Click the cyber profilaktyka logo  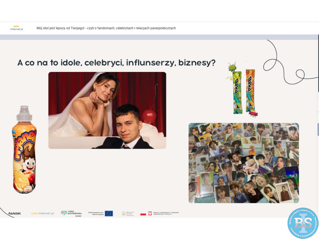click(71, 213)
